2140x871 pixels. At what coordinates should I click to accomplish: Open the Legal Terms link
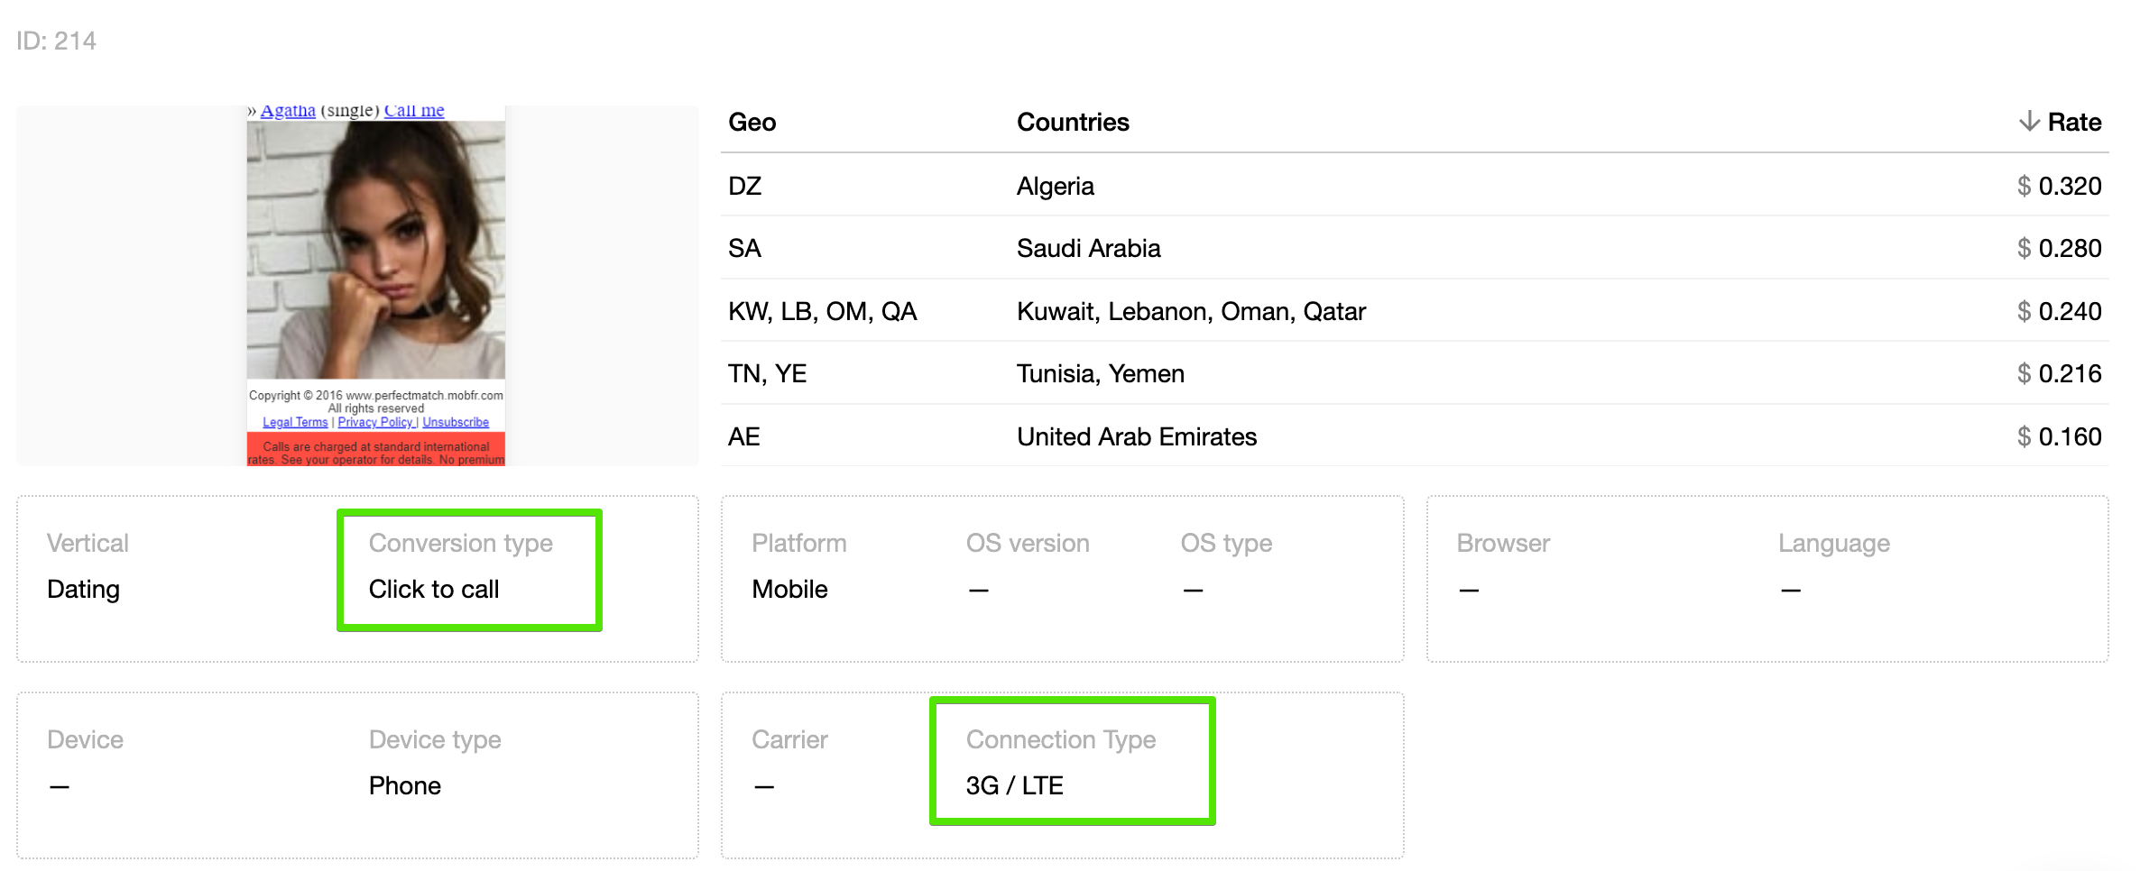pyautogui.click(x=295, y=422)
